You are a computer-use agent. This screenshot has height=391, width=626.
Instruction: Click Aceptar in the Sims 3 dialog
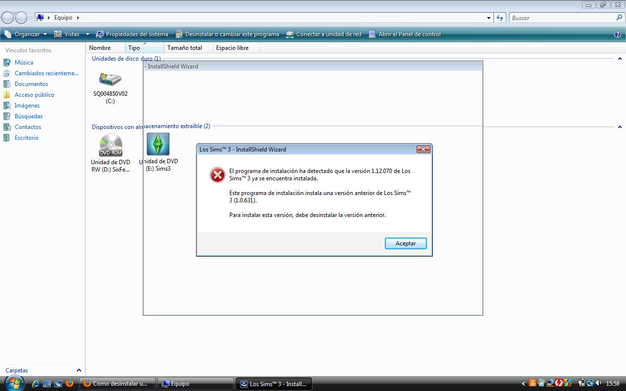[405, 243]
